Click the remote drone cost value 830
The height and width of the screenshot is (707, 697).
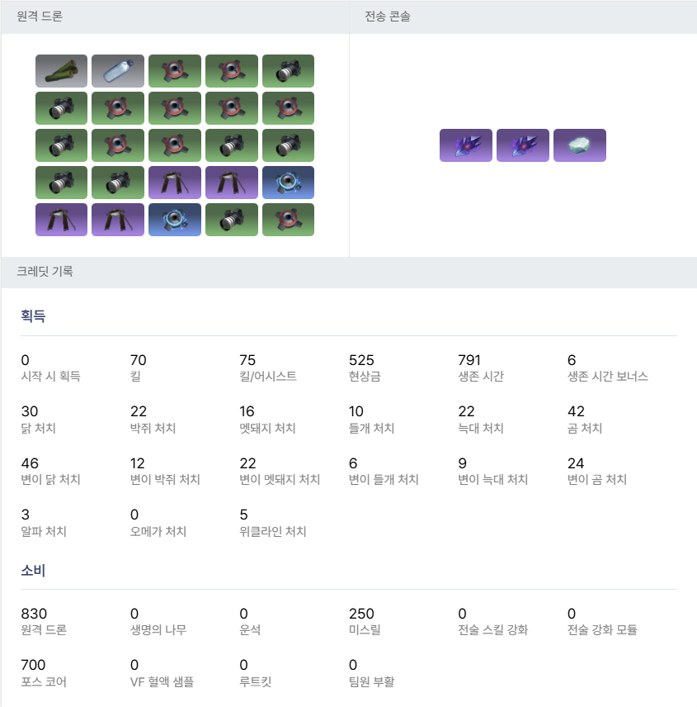[x=34, y=614]
